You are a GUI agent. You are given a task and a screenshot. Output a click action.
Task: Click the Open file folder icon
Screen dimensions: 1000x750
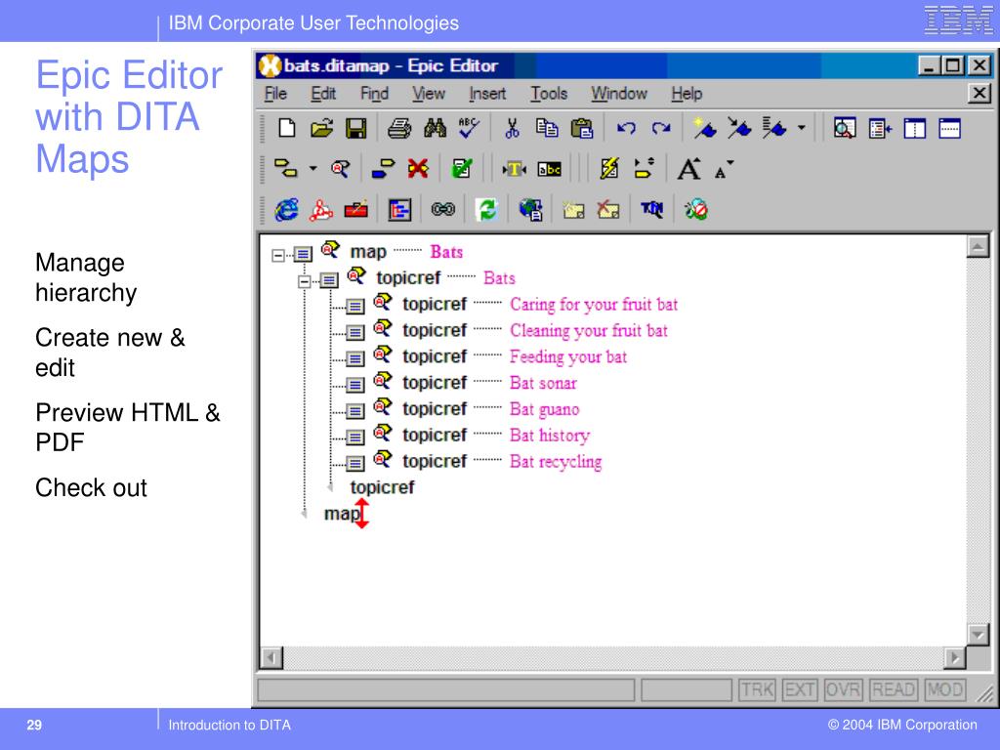321,128
